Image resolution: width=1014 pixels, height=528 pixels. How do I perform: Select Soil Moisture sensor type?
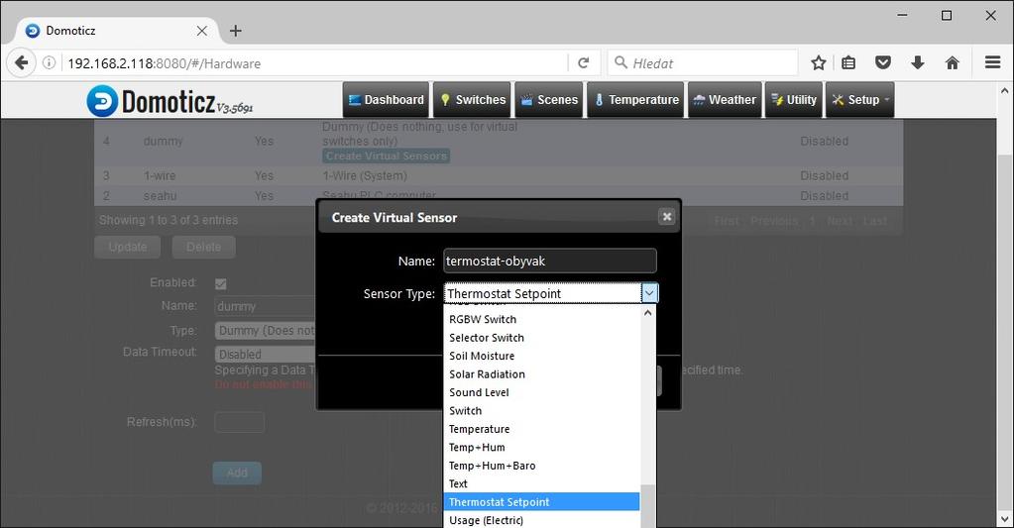pos(541,356)
